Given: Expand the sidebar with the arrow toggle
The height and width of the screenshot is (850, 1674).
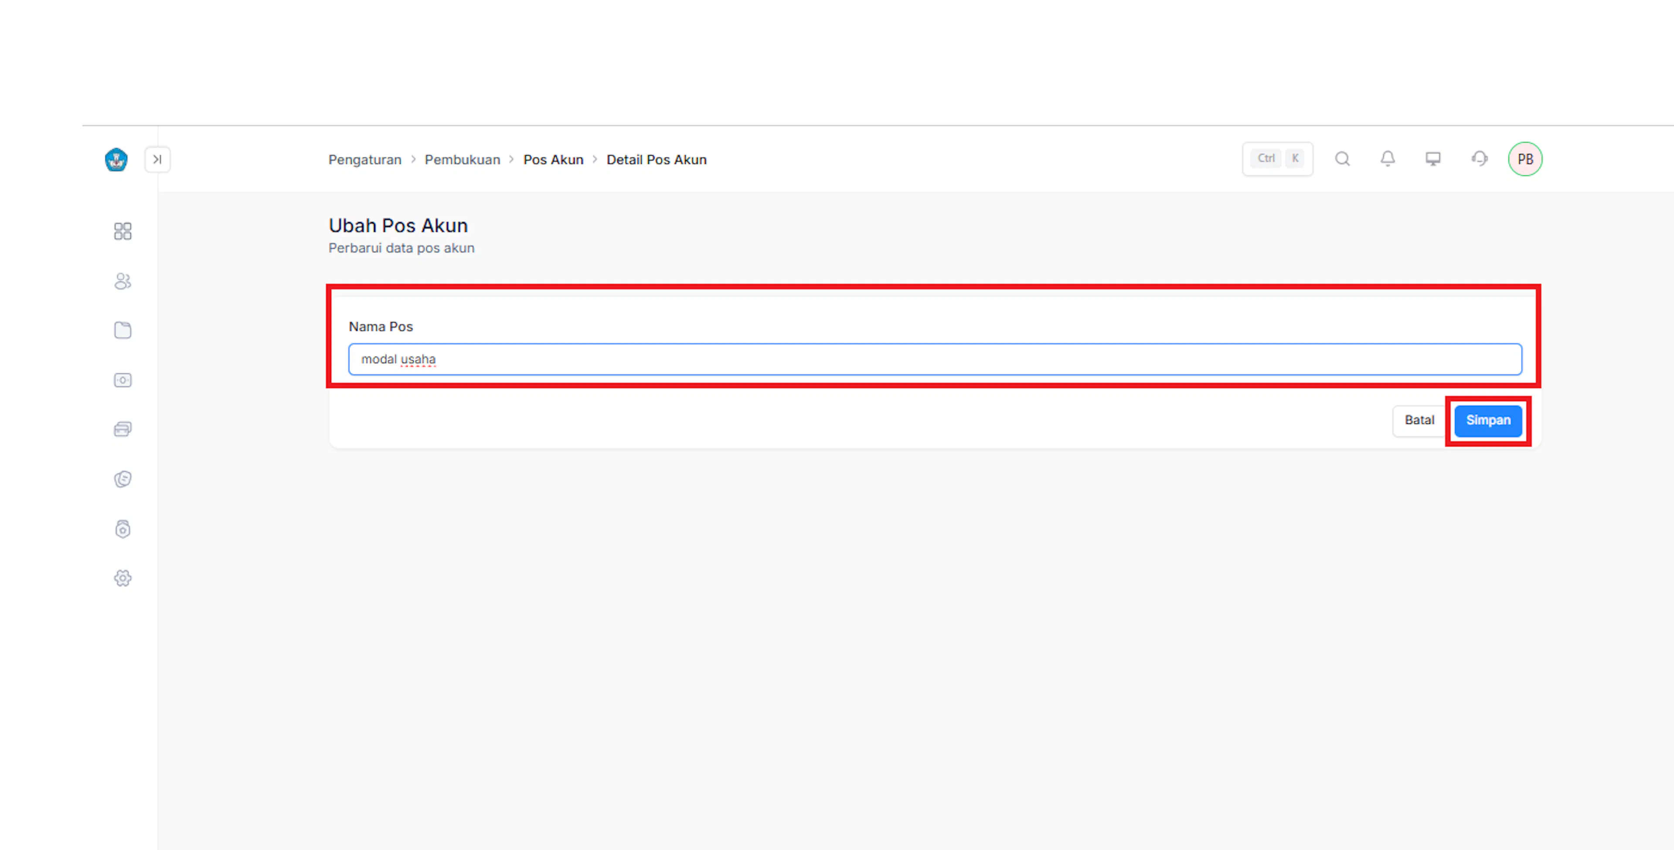Looking at the screenshot, I should click(x=157, y=159).
